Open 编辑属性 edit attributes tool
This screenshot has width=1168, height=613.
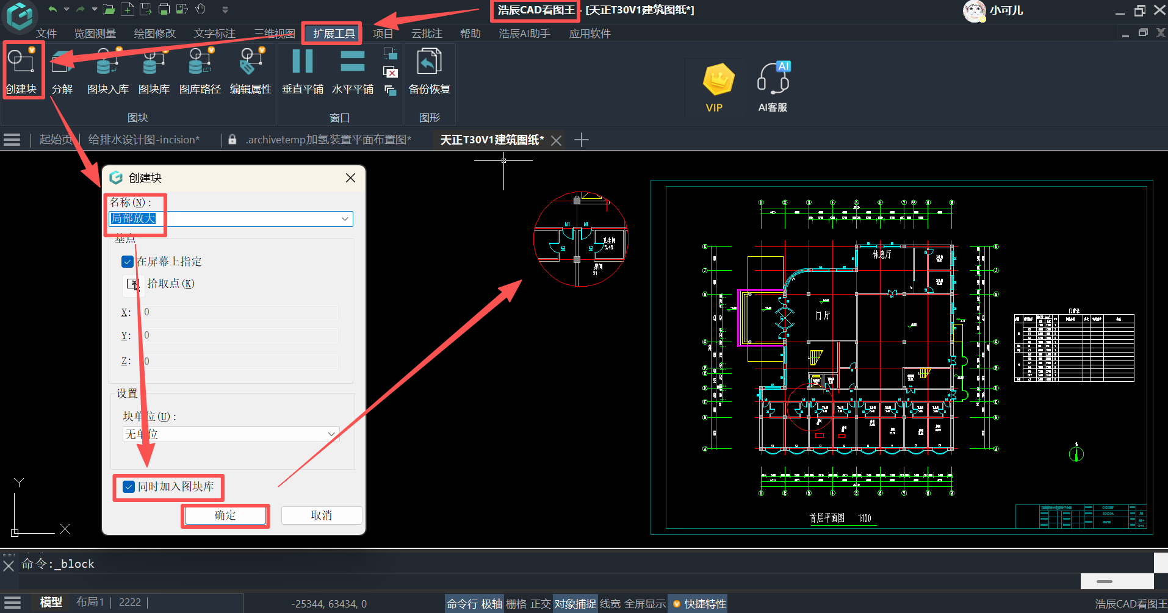point(251,70)
